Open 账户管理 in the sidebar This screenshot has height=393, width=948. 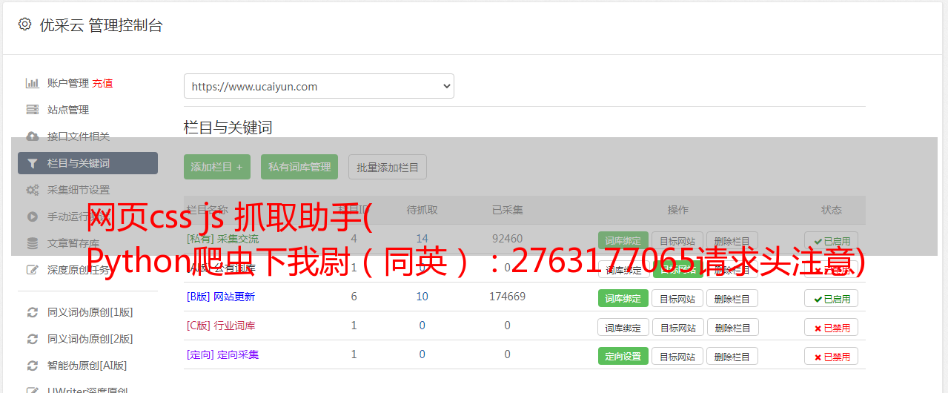point(68,83)
